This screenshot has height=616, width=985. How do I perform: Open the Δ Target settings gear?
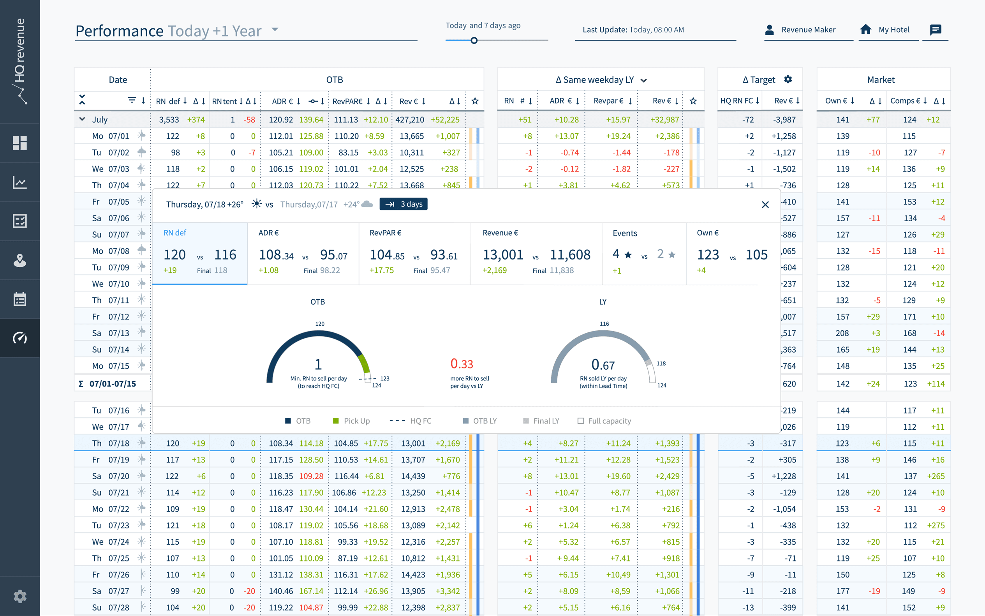pos(788,79)
